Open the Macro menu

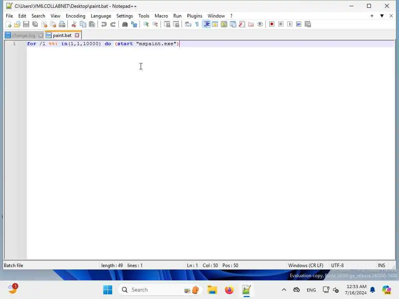[x=161, y=16]
